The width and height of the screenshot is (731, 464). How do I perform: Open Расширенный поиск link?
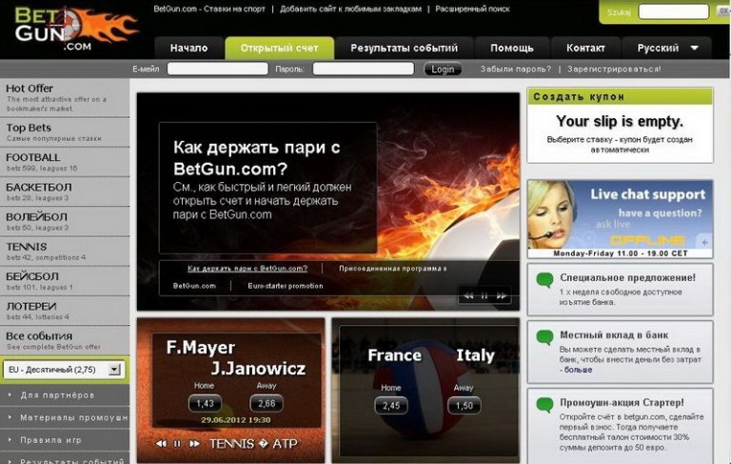coord(472,9)
